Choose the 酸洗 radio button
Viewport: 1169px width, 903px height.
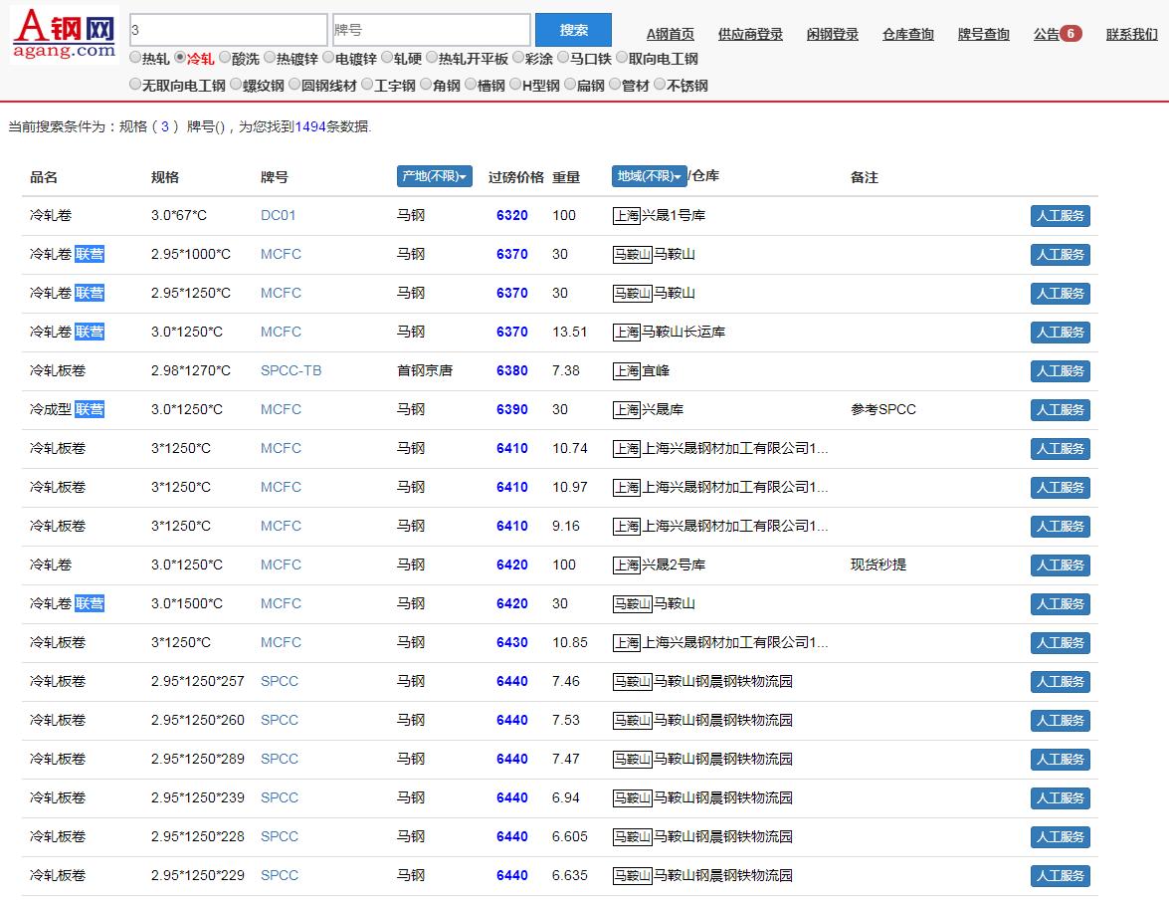click(225, 58)
